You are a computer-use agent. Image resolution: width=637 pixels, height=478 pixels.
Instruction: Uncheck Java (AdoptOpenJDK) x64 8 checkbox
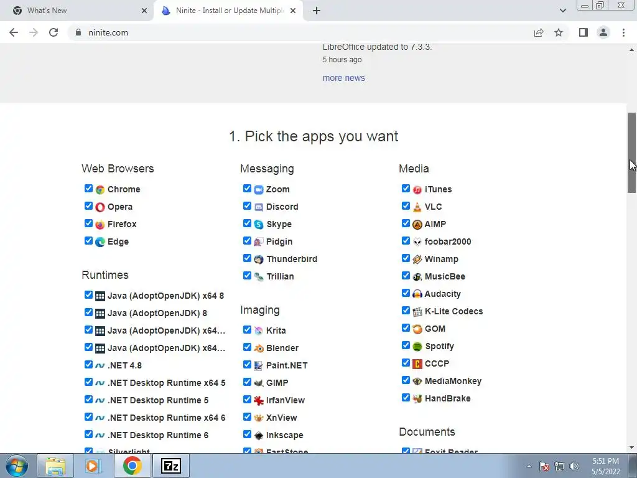click(88, 294)
